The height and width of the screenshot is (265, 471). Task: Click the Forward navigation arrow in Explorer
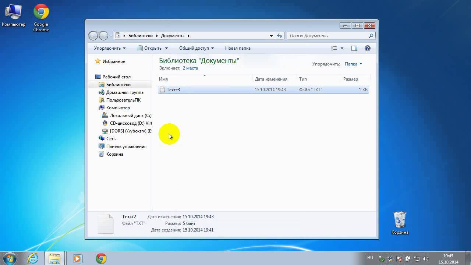coord(104,36)
